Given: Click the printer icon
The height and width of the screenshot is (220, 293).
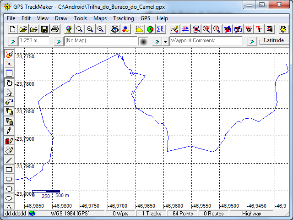Looking at the screenshot, I should tap(55, 29).
